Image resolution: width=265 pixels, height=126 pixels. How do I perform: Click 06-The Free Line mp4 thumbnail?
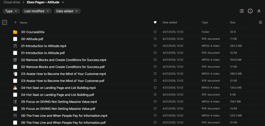point(15,116)
